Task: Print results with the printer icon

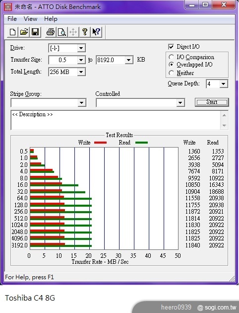Action: [x=51, y=32]
